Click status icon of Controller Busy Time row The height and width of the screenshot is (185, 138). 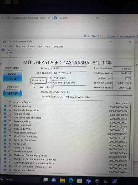[x=5, y=140]
